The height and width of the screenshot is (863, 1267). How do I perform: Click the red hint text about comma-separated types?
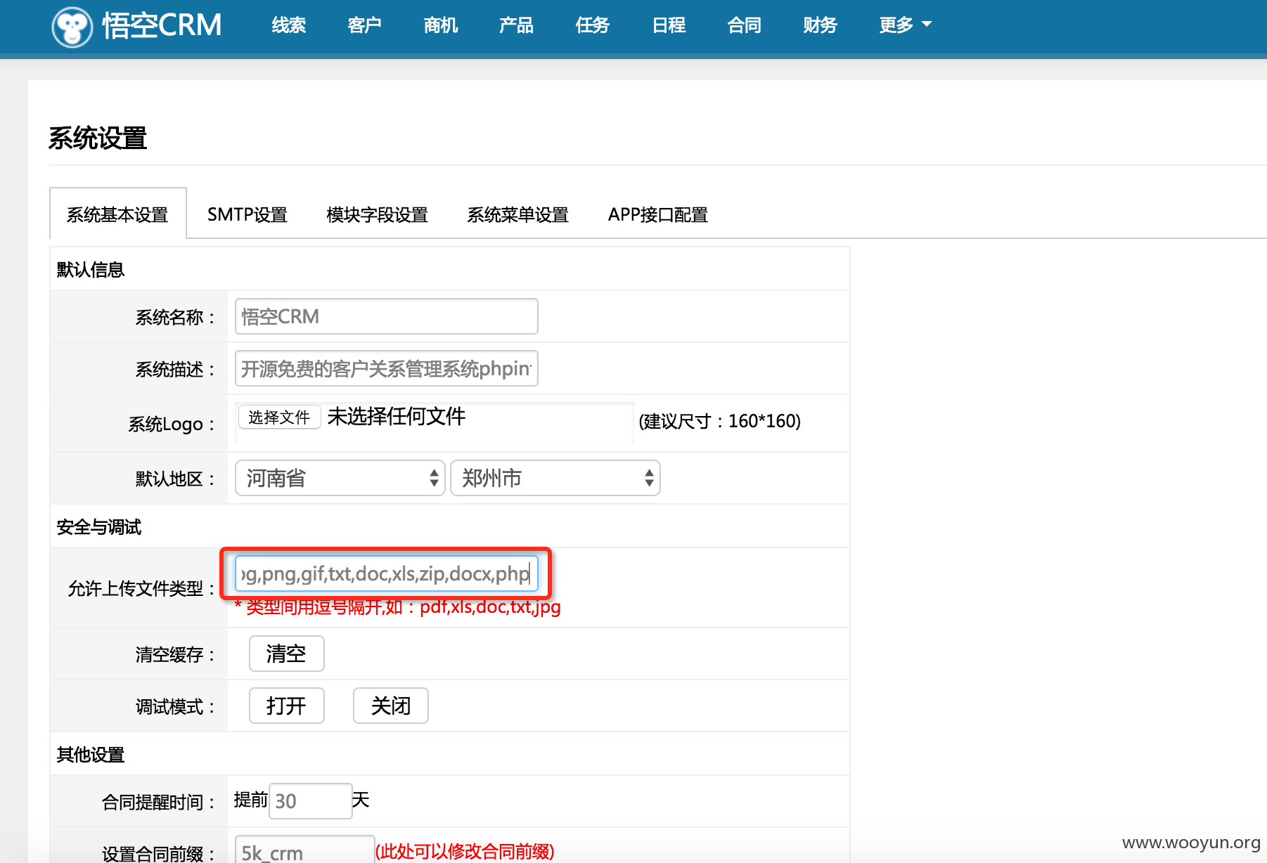click(x=398, y=606)
